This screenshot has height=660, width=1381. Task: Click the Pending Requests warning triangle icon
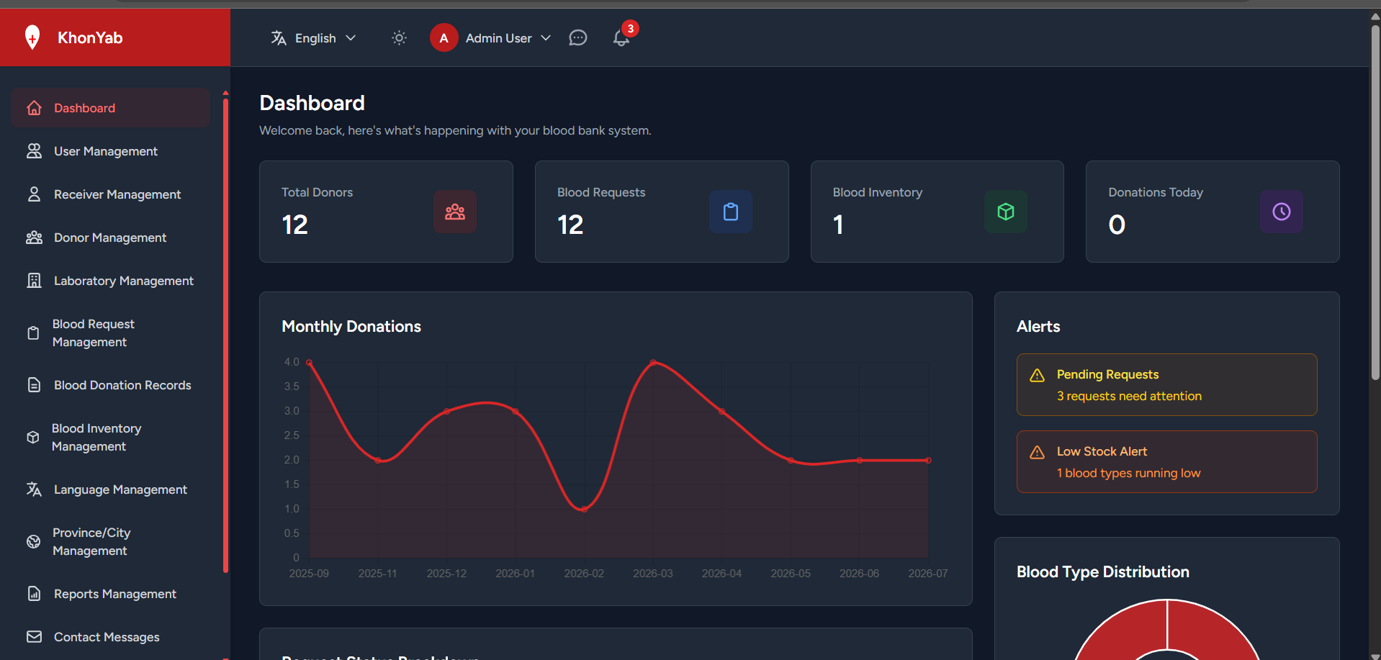[x=1037, y=375]
